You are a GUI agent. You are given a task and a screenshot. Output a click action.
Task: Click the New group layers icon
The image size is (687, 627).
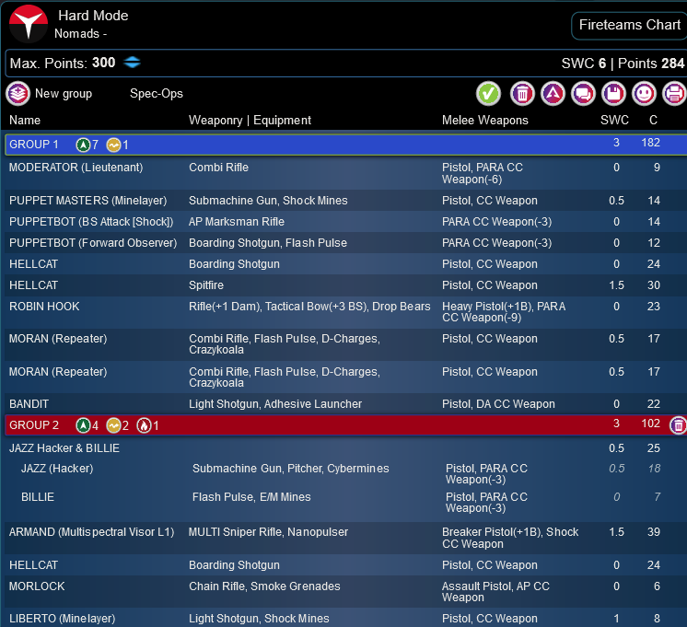point(18,93)
